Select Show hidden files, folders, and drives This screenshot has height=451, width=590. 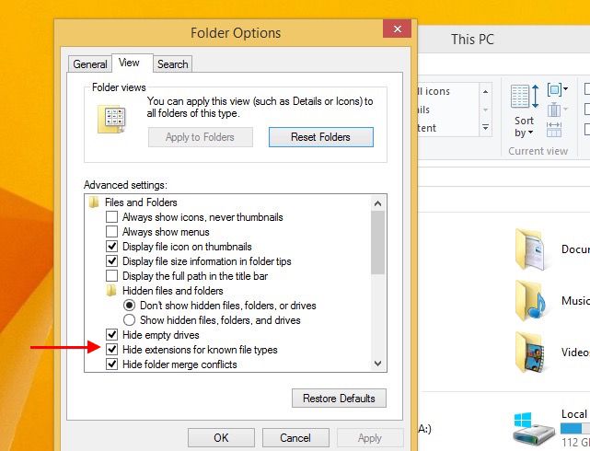(129, 320)
